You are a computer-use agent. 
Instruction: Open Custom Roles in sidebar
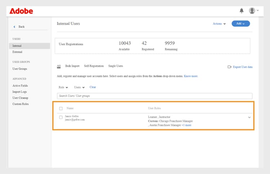(21, 104)
